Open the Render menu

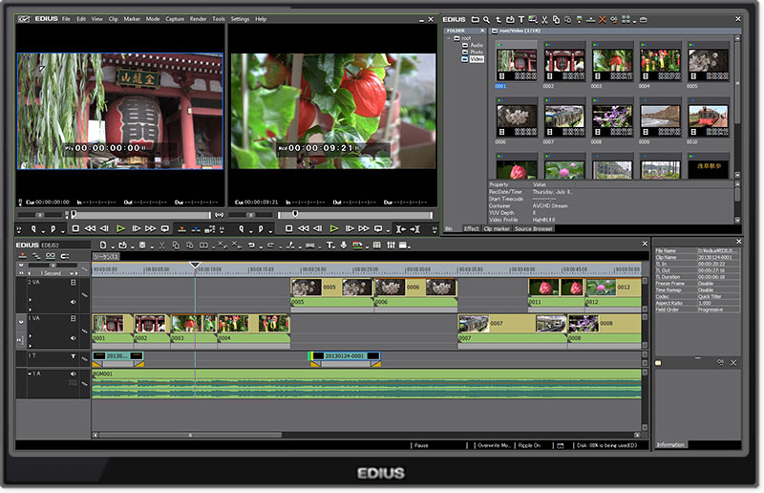[198, 19]
